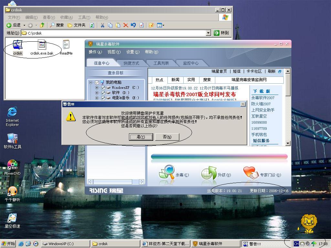
Task: Toggle the 我的电脑 scan target checkbox
Action: coord(97,82)
